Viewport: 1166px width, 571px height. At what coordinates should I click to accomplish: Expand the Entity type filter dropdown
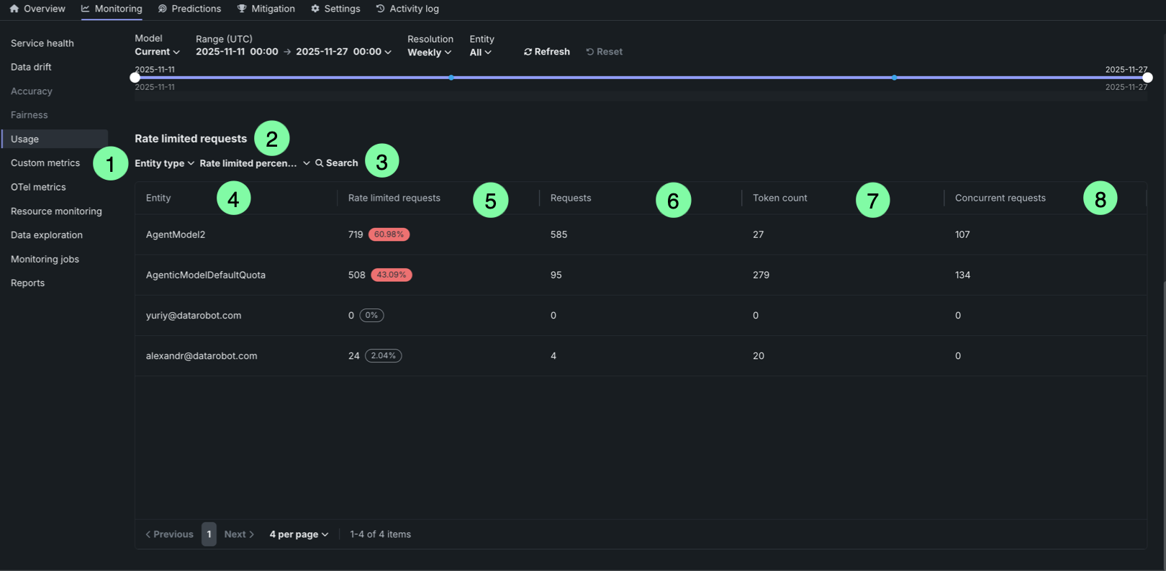(x=164, y=163)
